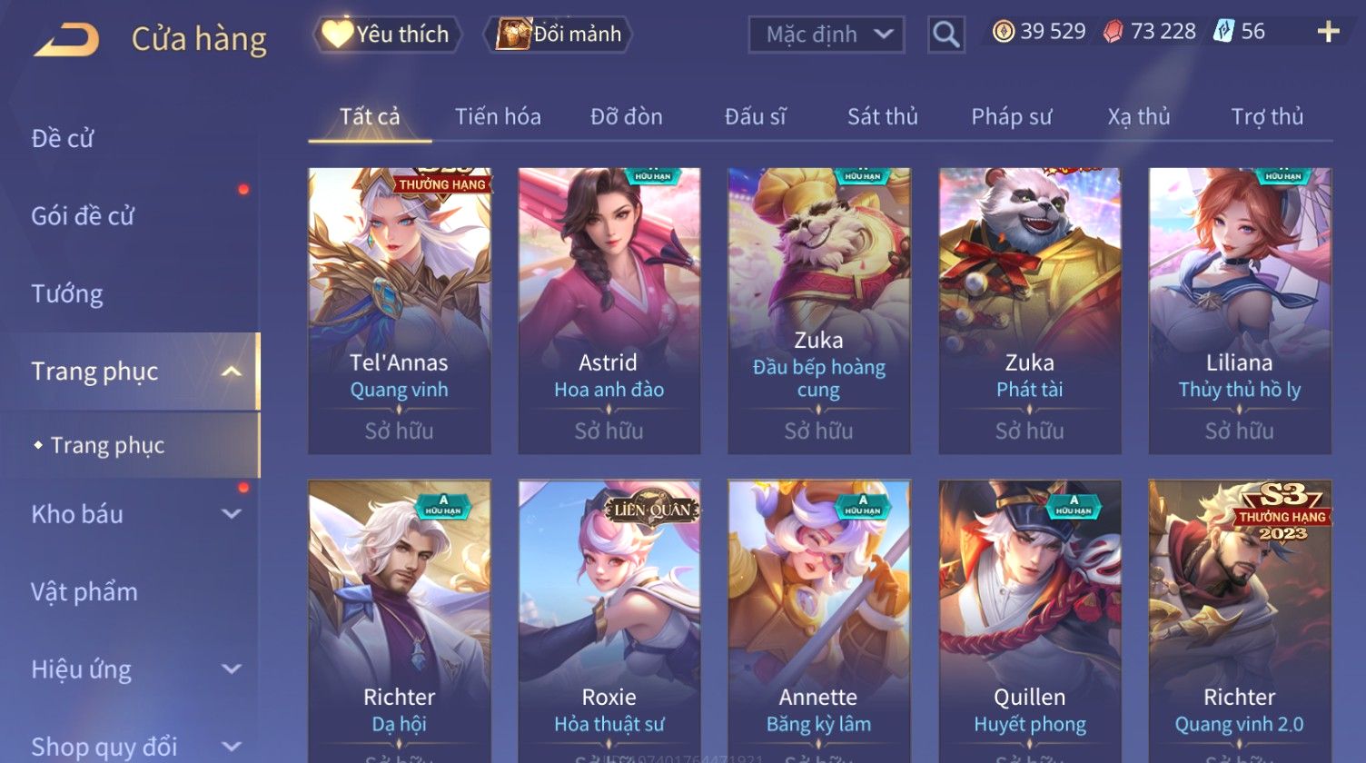Select the Tiến hóa filter tab
Image resolution: width=1366 pixels, height=763 pixels.
tap(498, 116)
